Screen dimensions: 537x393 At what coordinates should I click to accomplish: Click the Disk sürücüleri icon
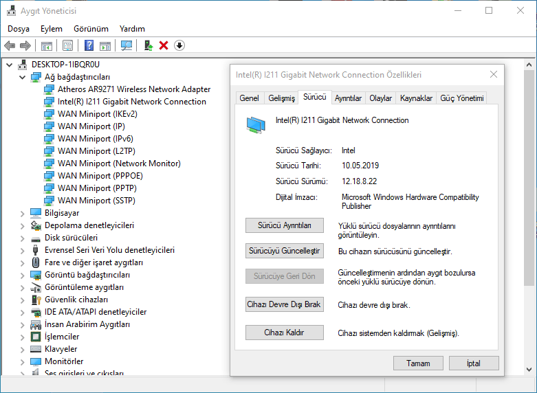(36, 238)
